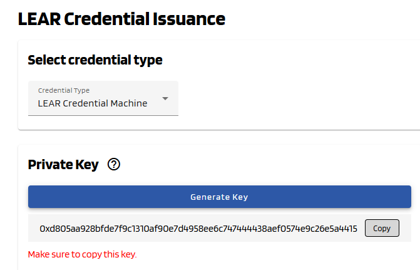Screen dimensions: 420x270
Task: Click the LEAR Credential Issuance page title
Action: tap(121, 19)
